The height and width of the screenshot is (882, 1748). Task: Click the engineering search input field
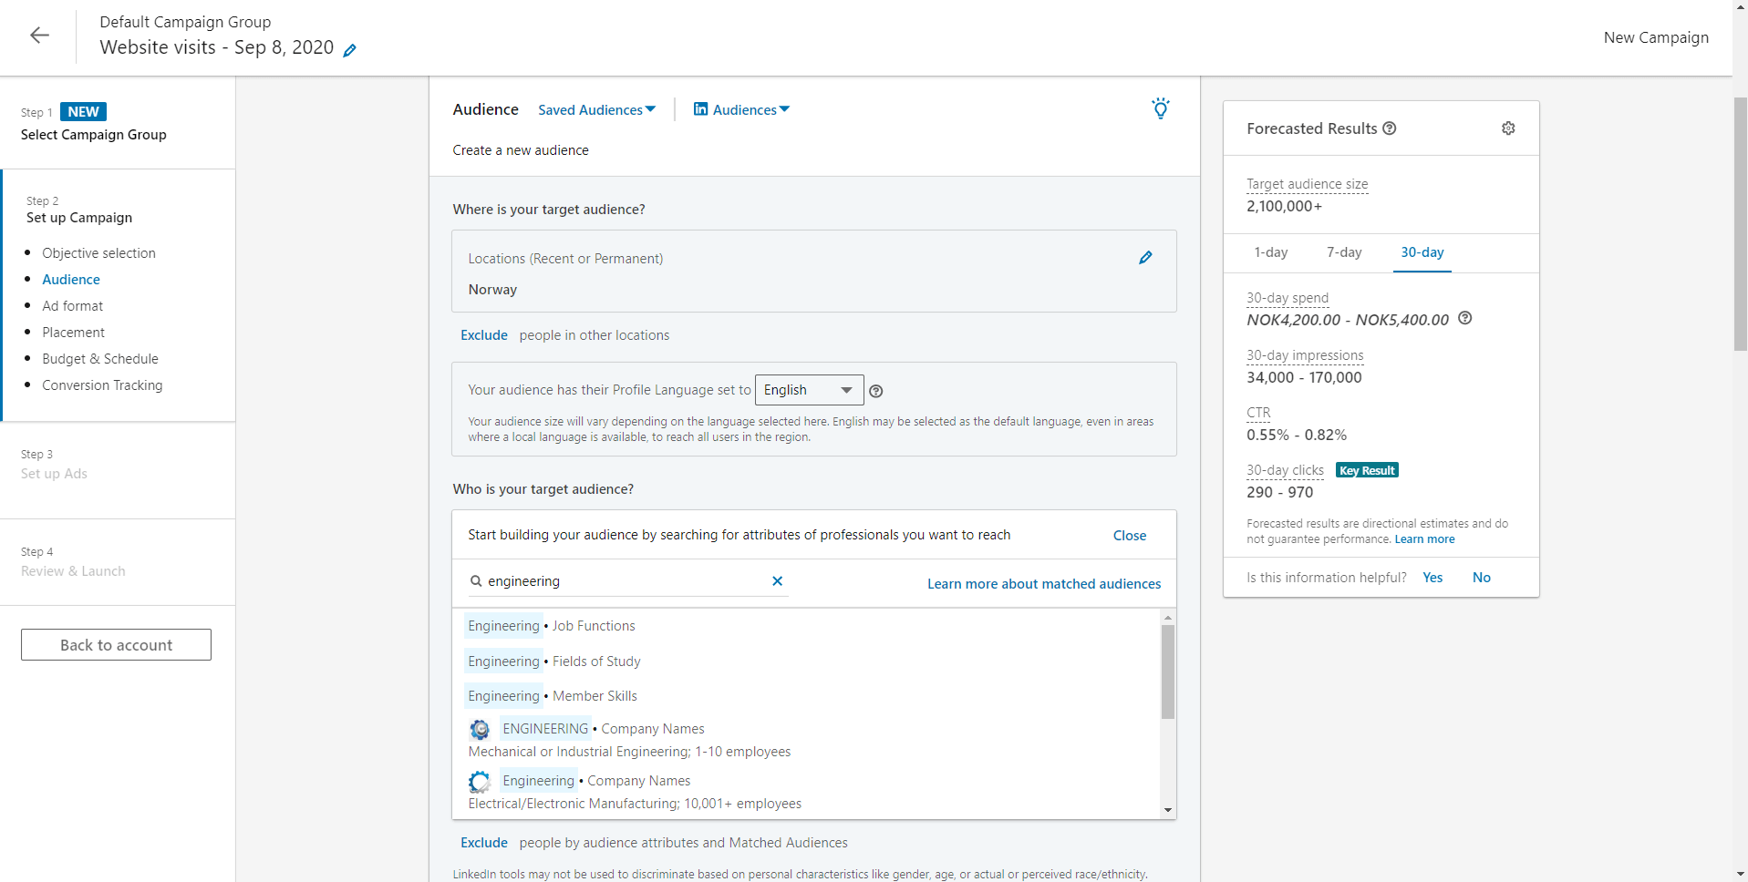pos(627,581)
